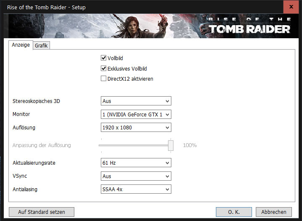Open the Stereoskopisches 3D dropdown
Screen dimensions: 302x221
(x=136, y=101)
